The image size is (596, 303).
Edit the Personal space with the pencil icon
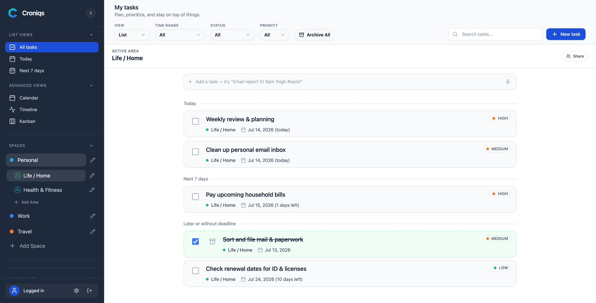tap(93, 160)
